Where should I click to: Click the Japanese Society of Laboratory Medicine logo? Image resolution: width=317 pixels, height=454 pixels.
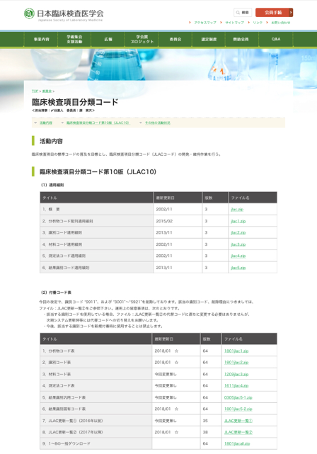(64, 14)
